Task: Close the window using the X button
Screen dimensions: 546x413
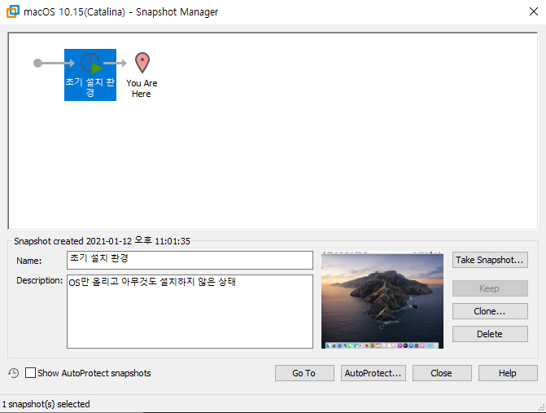Action: click(x=534, y=11)
